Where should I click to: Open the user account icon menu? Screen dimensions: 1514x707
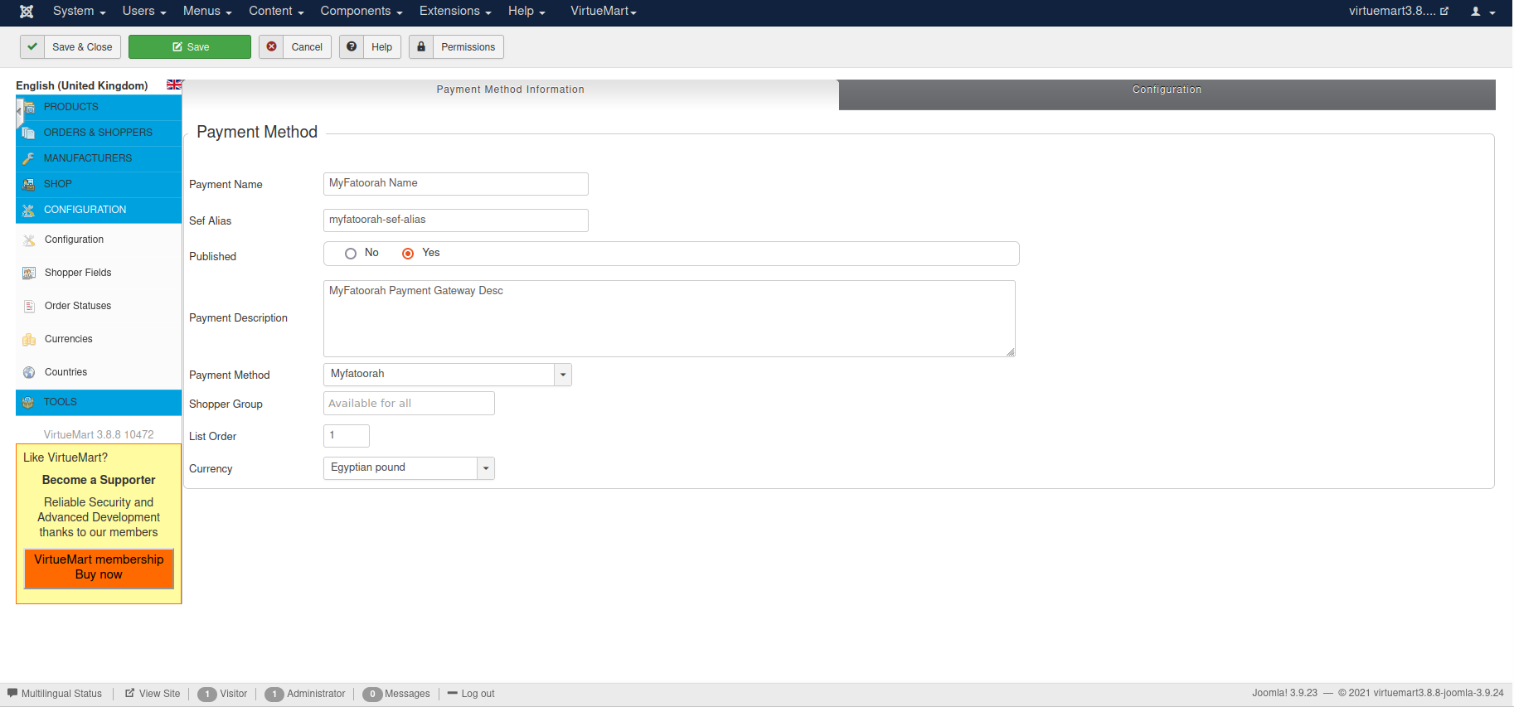[x=1482, y=12]
